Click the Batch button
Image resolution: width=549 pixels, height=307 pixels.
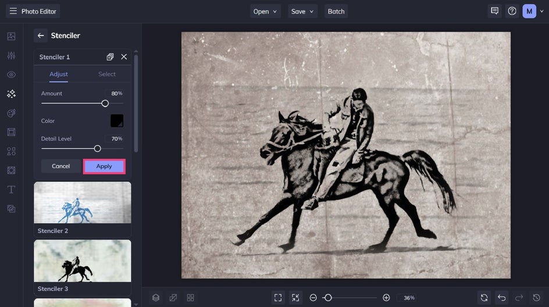click(x=336, y=11)
